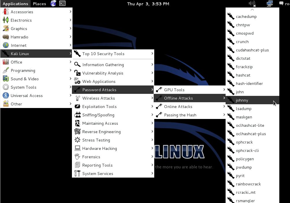Launch the fcrackzip entry

(252, 66)
